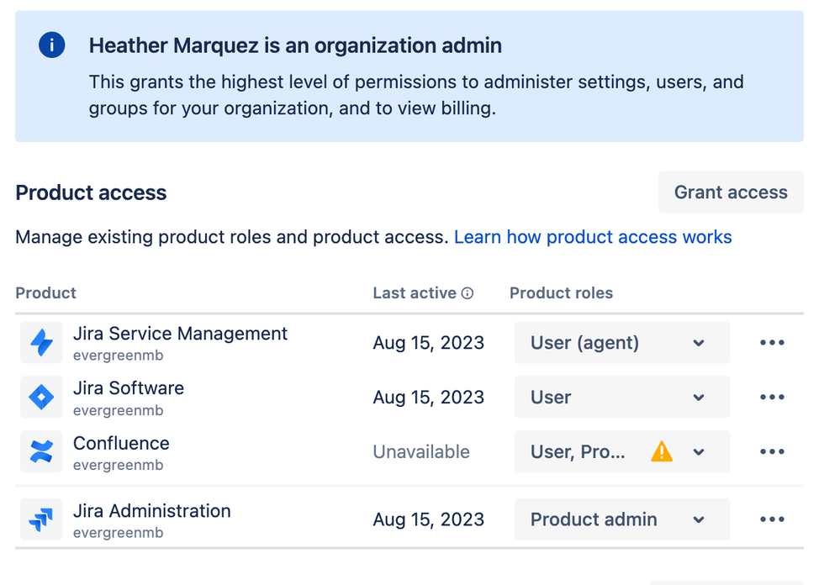This screenshot has width=840, height=585.
Task: Click the Confluence product icon
Action: 41,452
